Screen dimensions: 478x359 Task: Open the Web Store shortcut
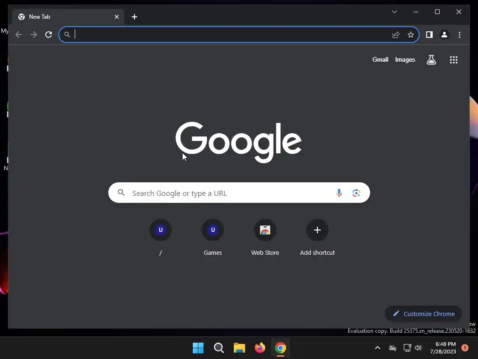click(x=265, y=237)
